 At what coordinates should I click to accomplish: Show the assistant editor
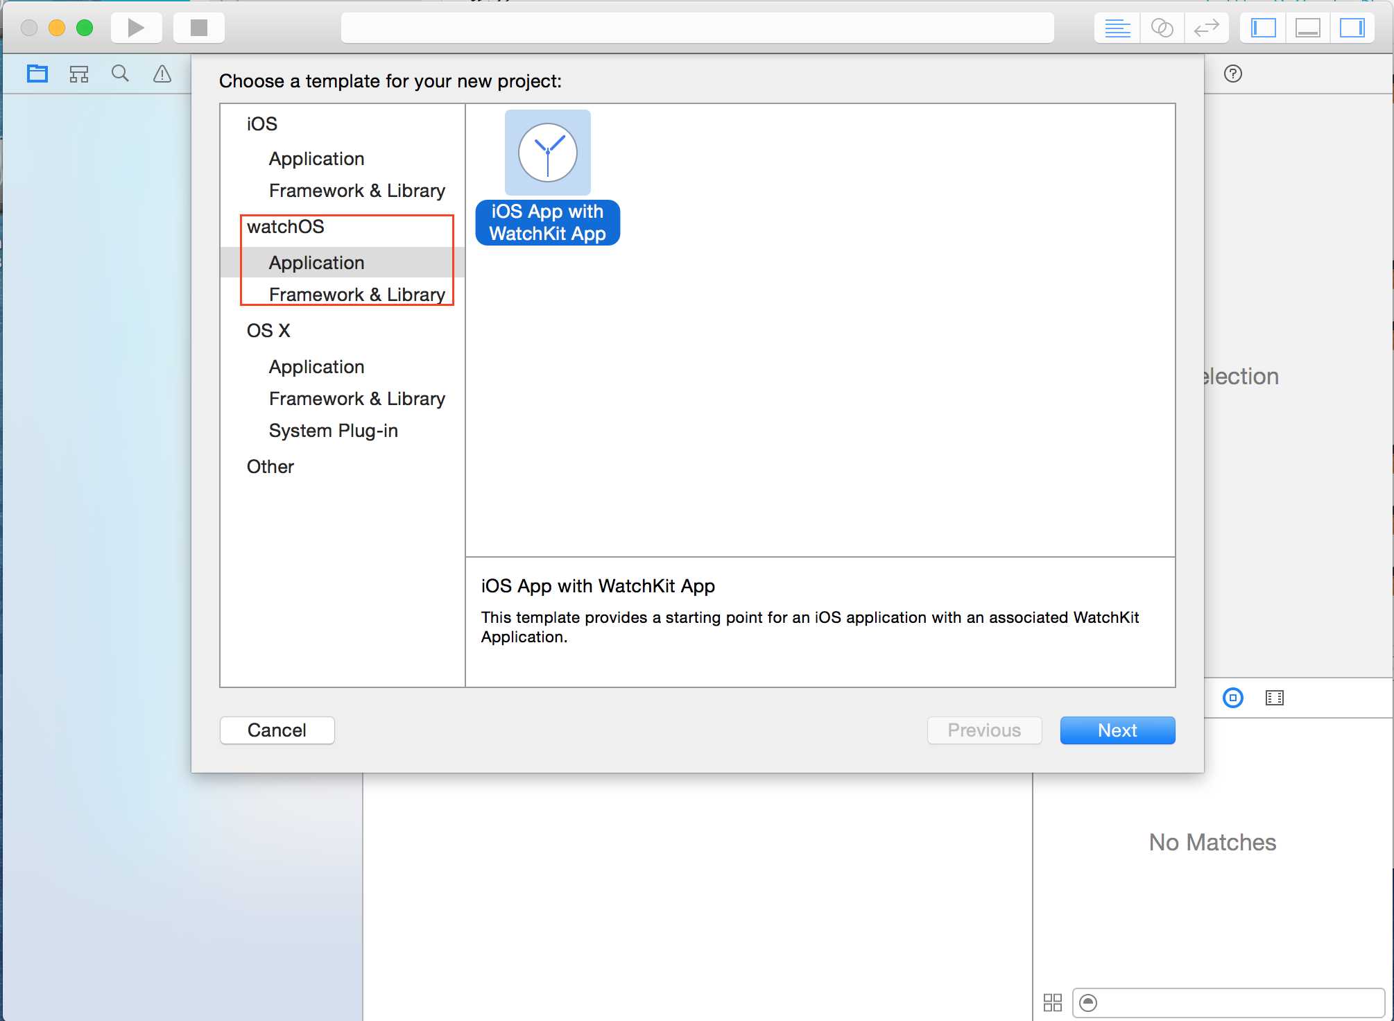(1162, 28)
